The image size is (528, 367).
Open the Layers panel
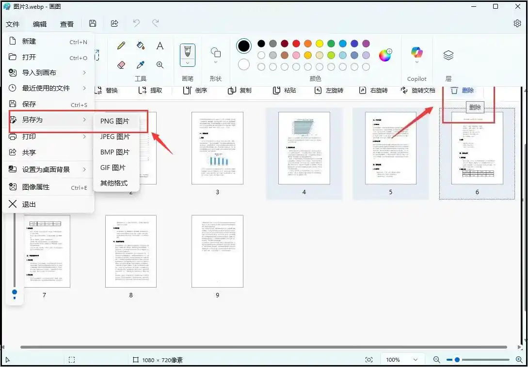[448, 56]
